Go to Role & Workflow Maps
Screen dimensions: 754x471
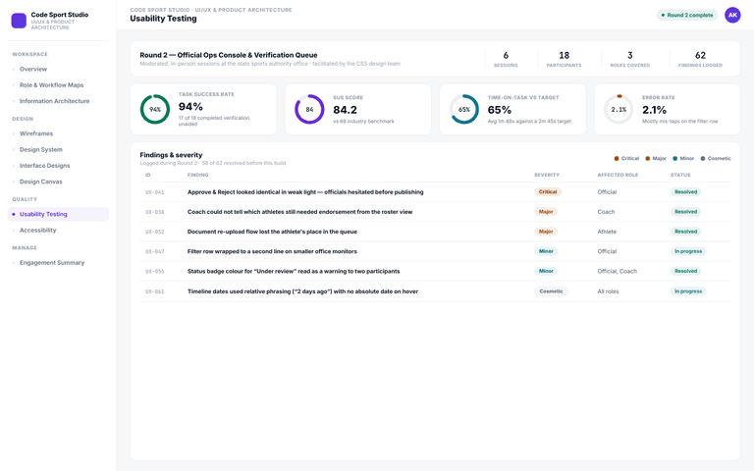click(x=51, y=85)
